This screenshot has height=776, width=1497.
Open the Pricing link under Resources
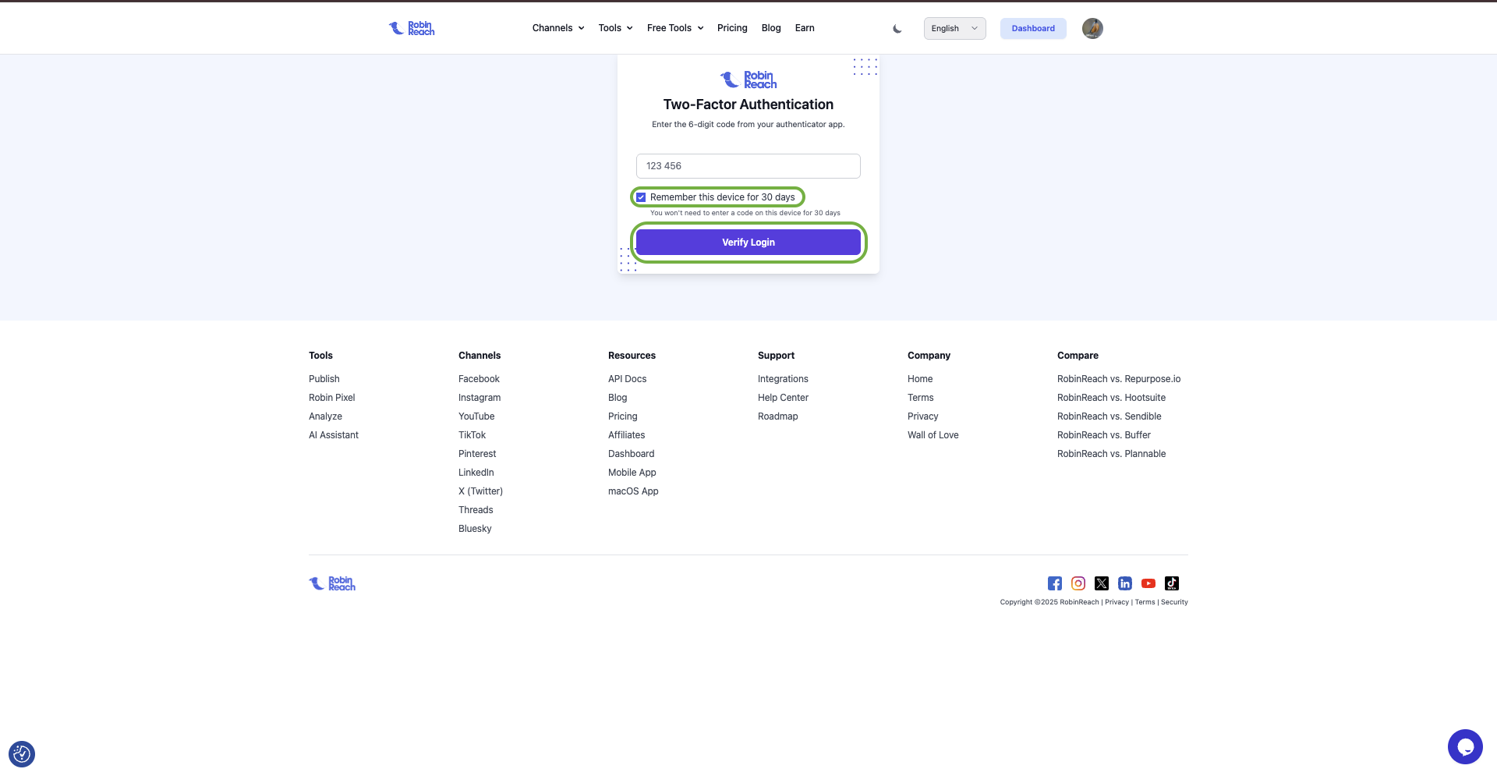coord(623,416)
